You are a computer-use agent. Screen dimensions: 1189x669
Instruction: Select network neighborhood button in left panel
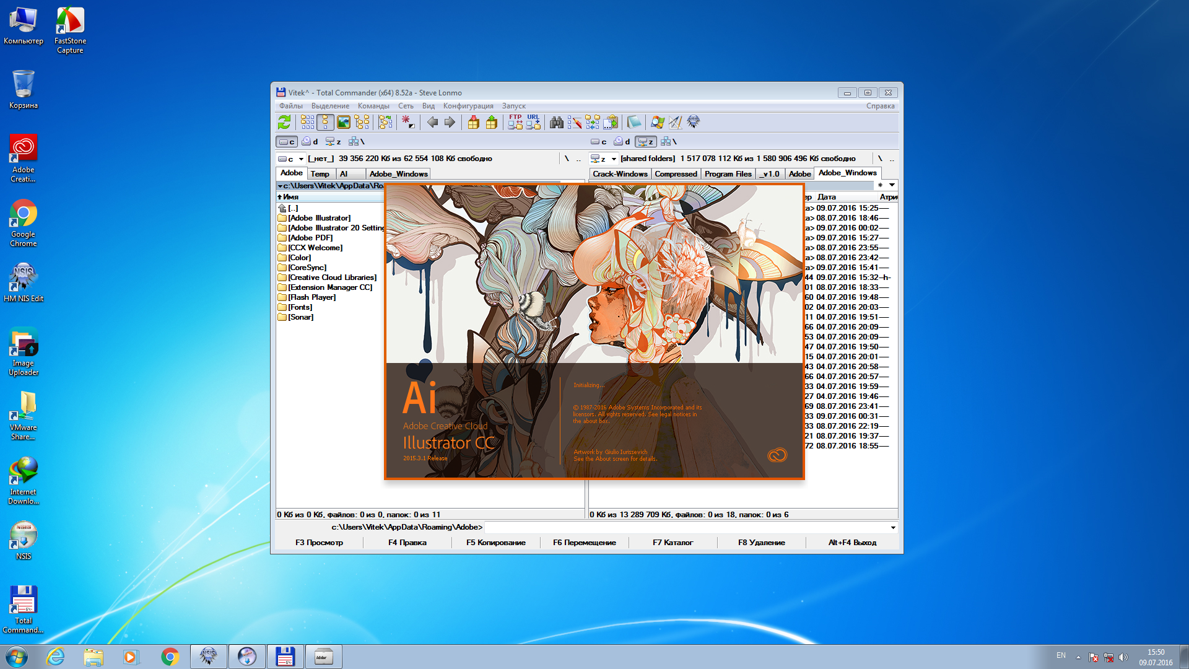point(357,142)
